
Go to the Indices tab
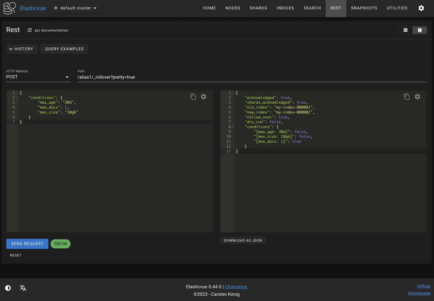285,8
